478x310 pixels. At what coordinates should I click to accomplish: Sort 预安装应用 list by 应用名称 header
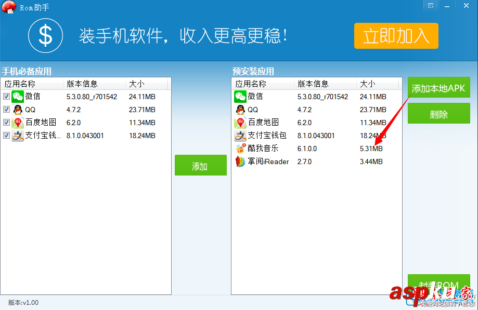[x=263, y=84]
